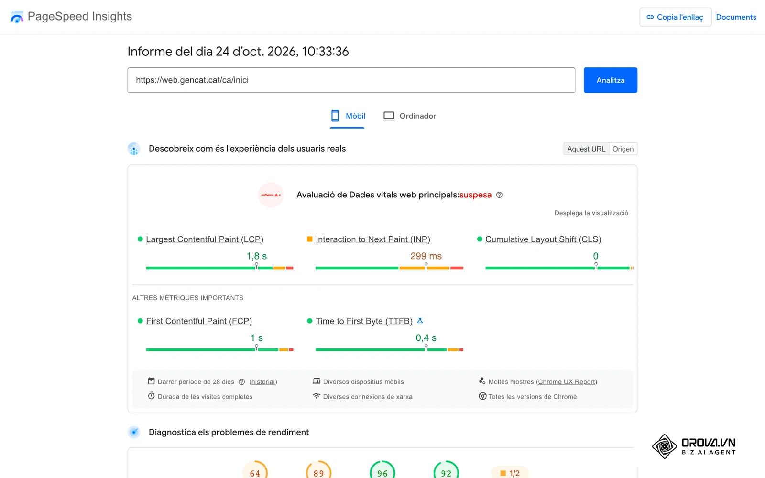The width and height of the screenshot is (765, 478).
Task: Click the real users experience section icon
Action: point(134,149)
